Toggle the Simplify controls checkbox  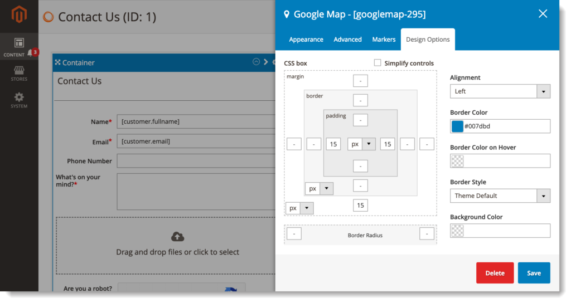pos(378,62)
